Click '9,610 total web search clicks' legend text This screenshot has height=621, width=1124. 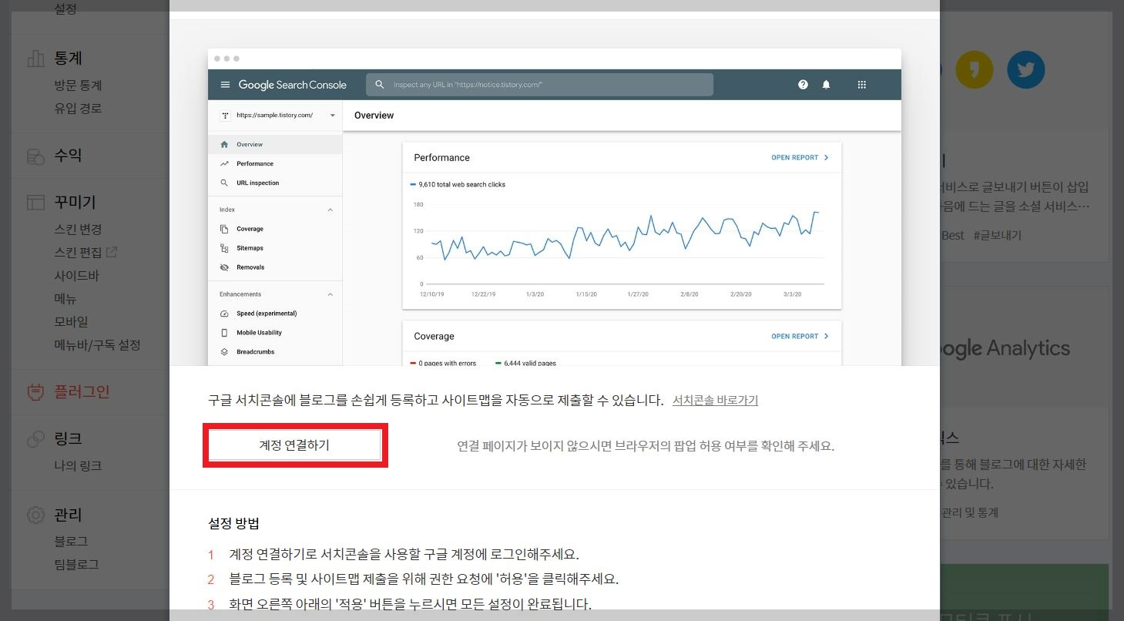click(461, 185)
